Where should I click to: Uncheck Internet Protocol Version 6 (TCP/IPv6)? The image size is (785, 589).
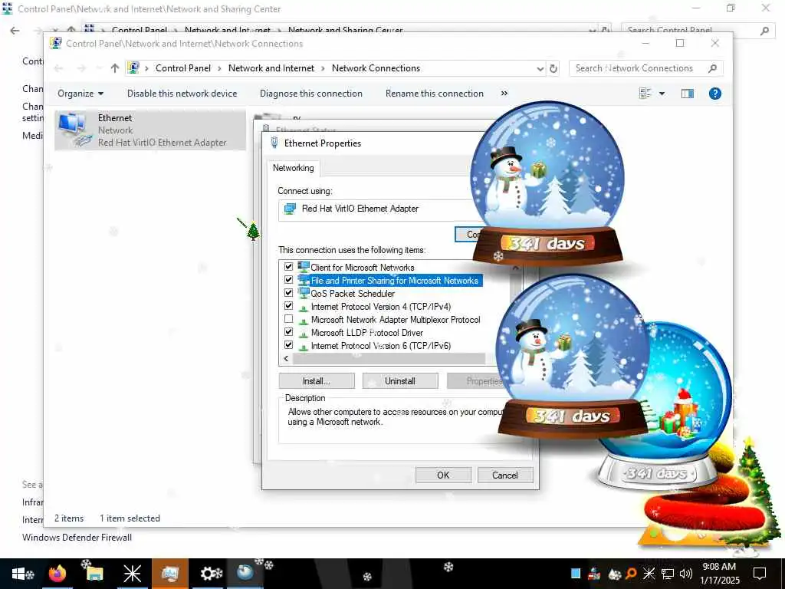point(288,345)
